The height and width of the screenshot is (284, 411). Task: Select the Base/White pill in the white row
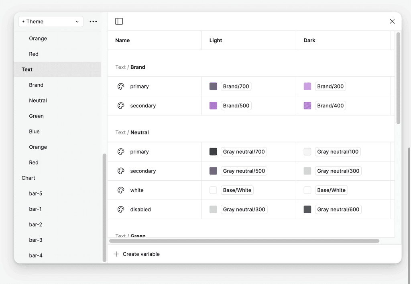[237, 190]
